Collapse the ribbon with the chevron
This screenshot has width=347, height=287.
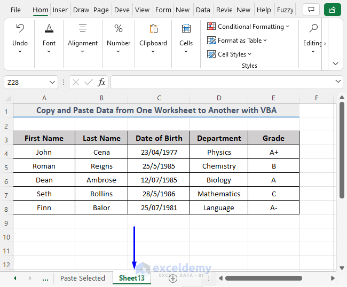pyautogui.click(x=335, y=63)
